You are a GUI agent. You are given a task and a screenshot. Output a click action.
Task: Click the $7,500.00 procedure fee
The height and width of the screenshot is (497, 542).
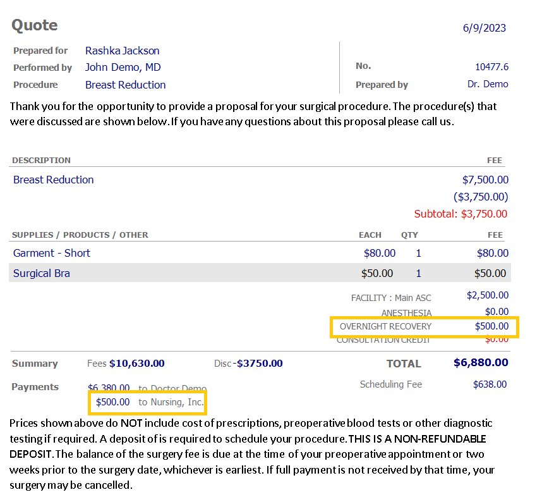tap(485, 180)
